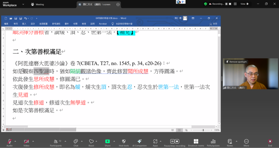Click the Word zoom slider
The image size is (279, 148).
(203, 130)
